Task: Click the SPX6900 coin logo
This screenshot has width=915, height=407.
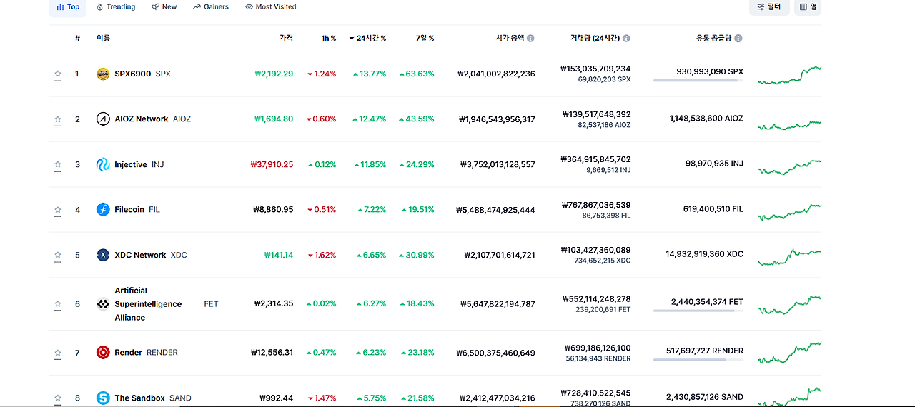Action: (103, 74)
